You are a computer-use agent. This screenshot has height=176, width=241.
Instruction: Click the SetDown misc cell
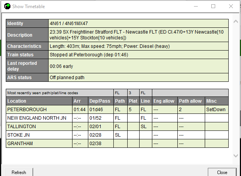[217, 110]
